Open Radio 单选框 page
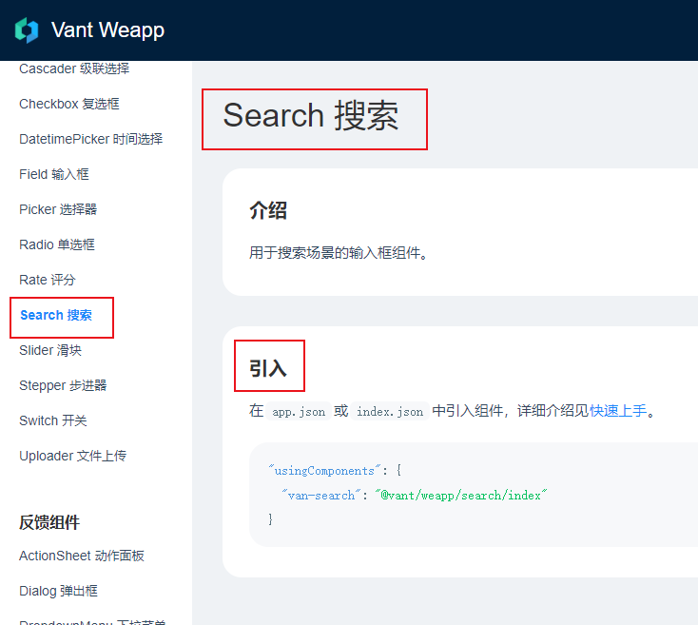This screenshot has width=698, height=625. [x=57, y=244]
